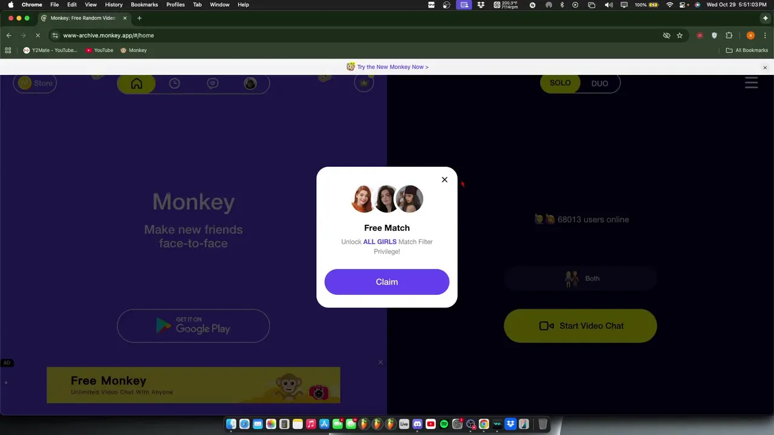This screenshot has width=774, height=435.
Task: Dismiss the Try New Monkey banner
Action: (x=765, y=68)
